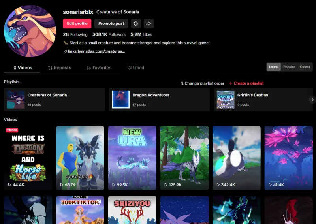Switch to the Reposts tab
Screen dimensions: 316x224
click(x=59, y=68)
